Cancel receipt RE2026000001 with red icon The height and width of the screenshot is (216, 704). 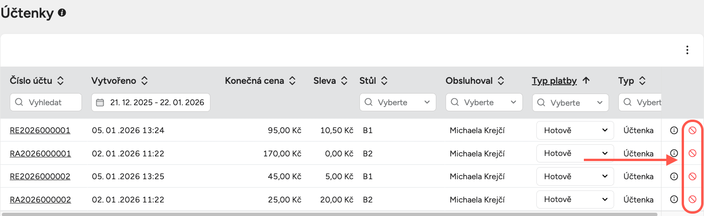[692, 131]
